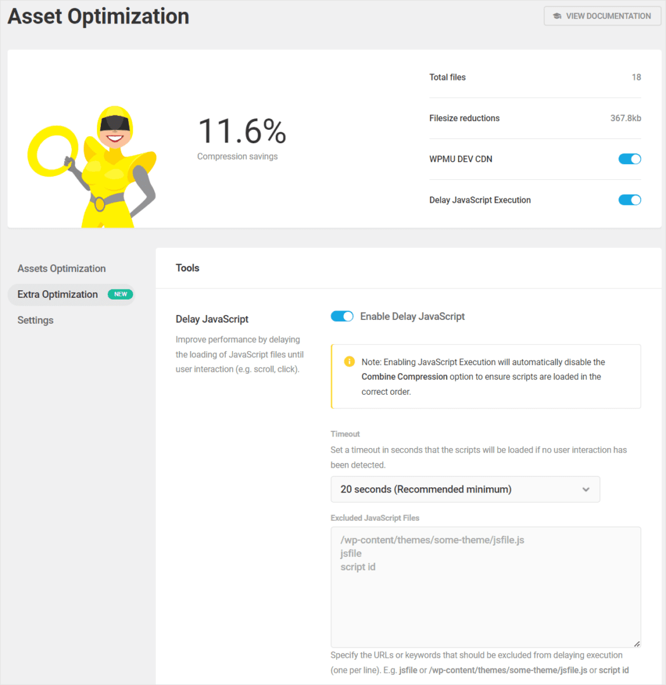Click the textarea resize handle corner
Screen dimensions: 666x685
636,643
